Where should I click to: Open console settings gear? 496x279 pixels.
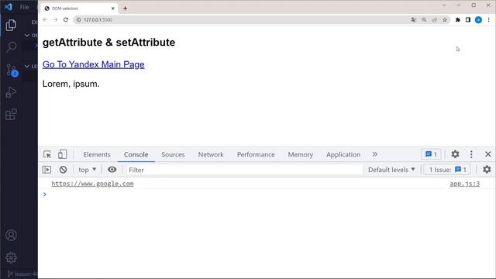click(x=487, y=170)
